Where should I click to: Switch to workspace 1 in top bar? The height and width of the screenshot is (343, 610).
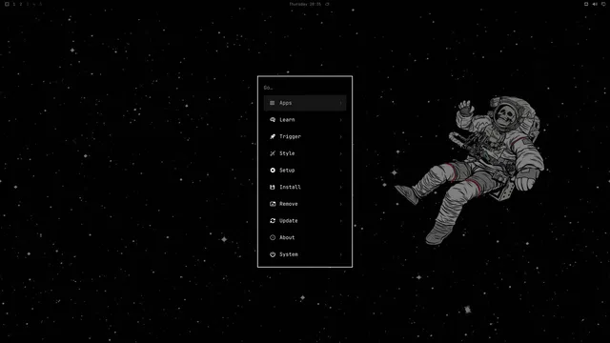tap(14, 4)
